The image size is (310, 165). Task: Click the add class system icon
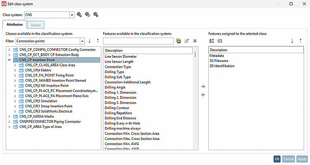click(x=79, y=14)
